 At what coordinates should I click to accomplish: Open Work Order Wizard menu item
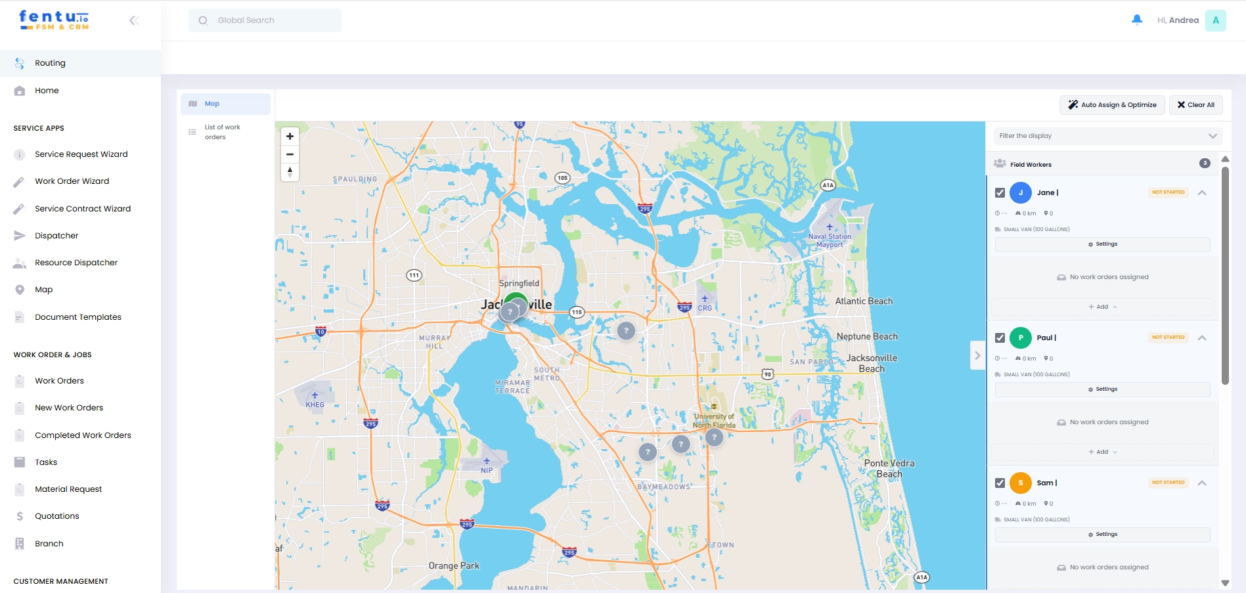[x=72, y=181]
